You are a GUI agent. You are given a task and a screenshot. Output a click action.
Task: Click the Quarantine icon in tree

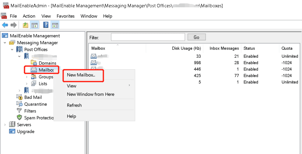pyautogui.click(x=19, y=104)
